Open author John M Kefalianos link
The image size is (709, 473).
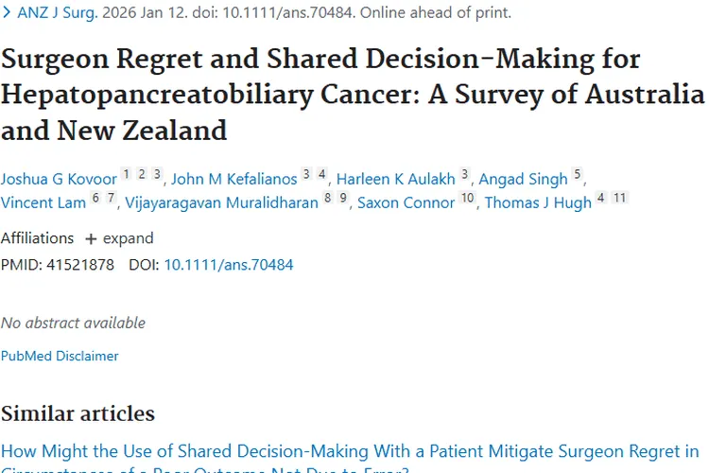(234, 179)
